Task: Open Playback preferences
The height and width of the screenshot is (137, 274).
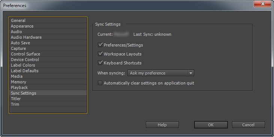Action: pyautogui.click(x=48, y=87)
